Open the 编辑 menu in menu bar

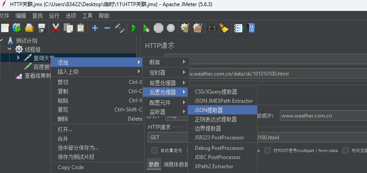click(x=21, y=16)
